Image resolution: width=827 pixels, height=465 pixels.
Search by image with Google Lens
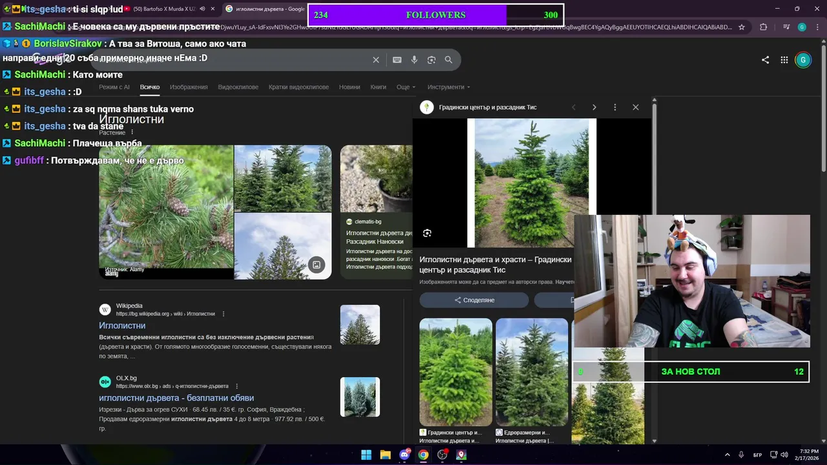(432, 59)
